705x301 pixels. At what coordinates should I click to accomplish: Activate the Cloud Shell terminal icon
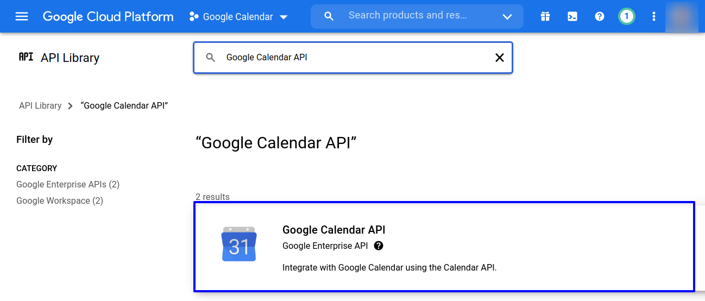click(x=572, y=16)
